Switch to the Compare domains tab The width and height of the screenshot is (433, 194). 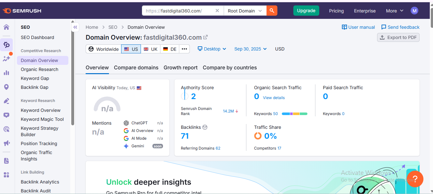tap(136, 67)
